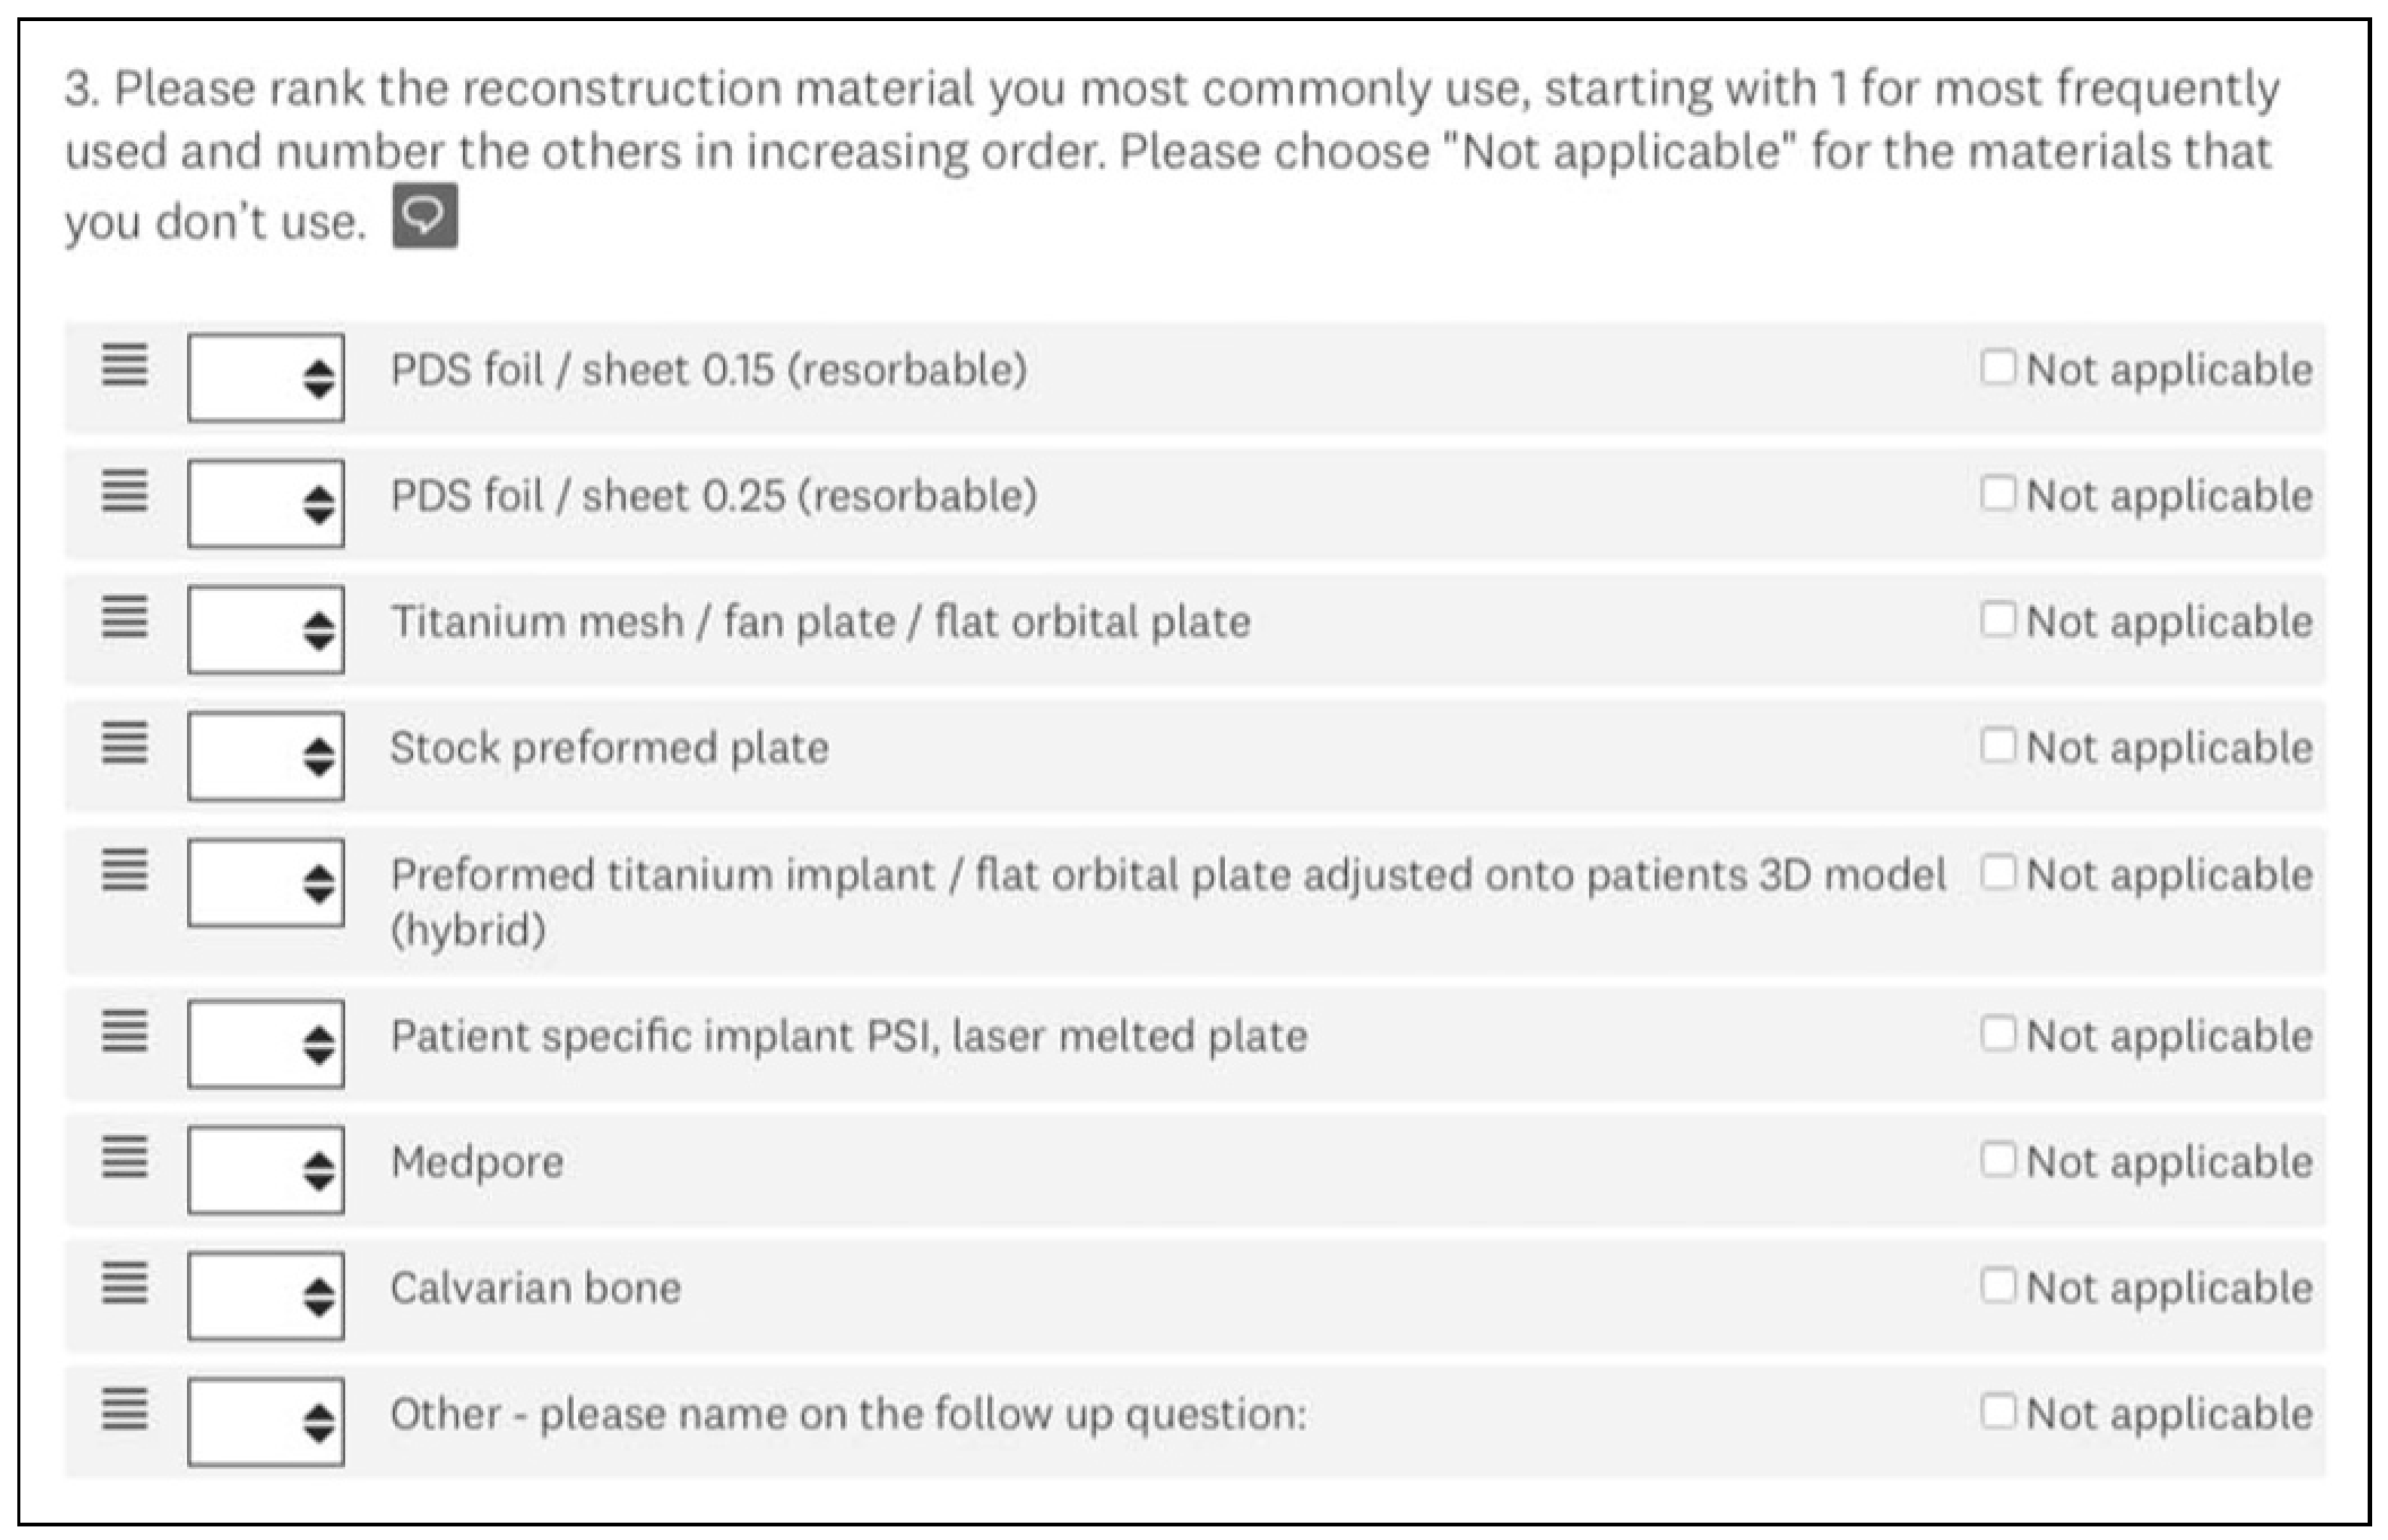Click drag handle for PDS foil 0.25 row

pos(125,491)
